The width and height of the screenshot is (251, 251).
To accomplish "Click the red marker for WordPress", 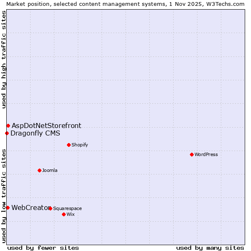I will coord(192,154).
